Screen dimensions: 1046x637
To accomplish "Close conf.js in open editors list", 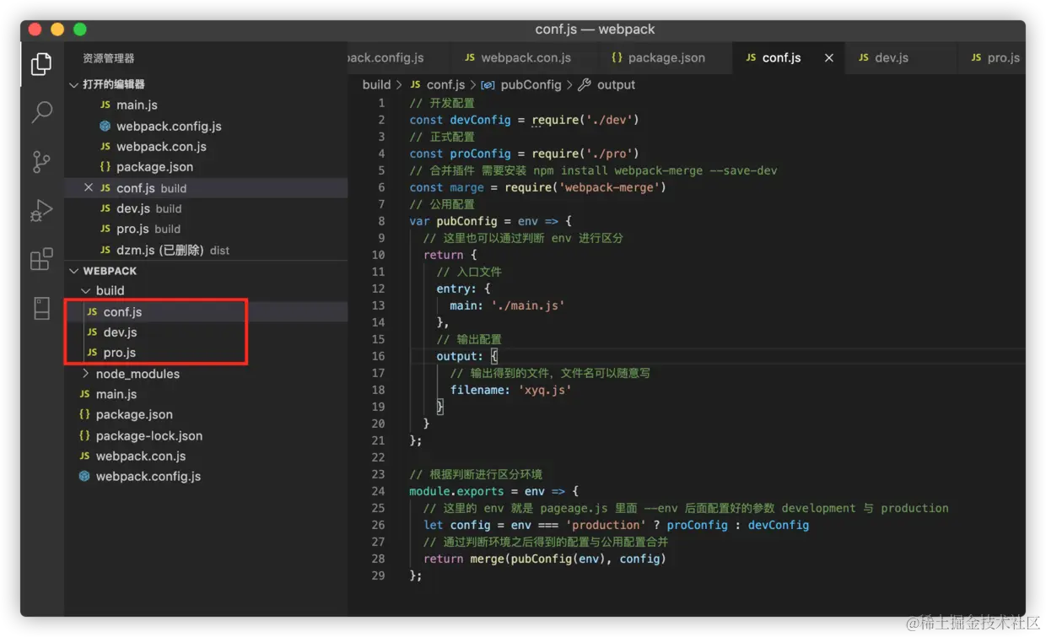I will pos(89,188).
